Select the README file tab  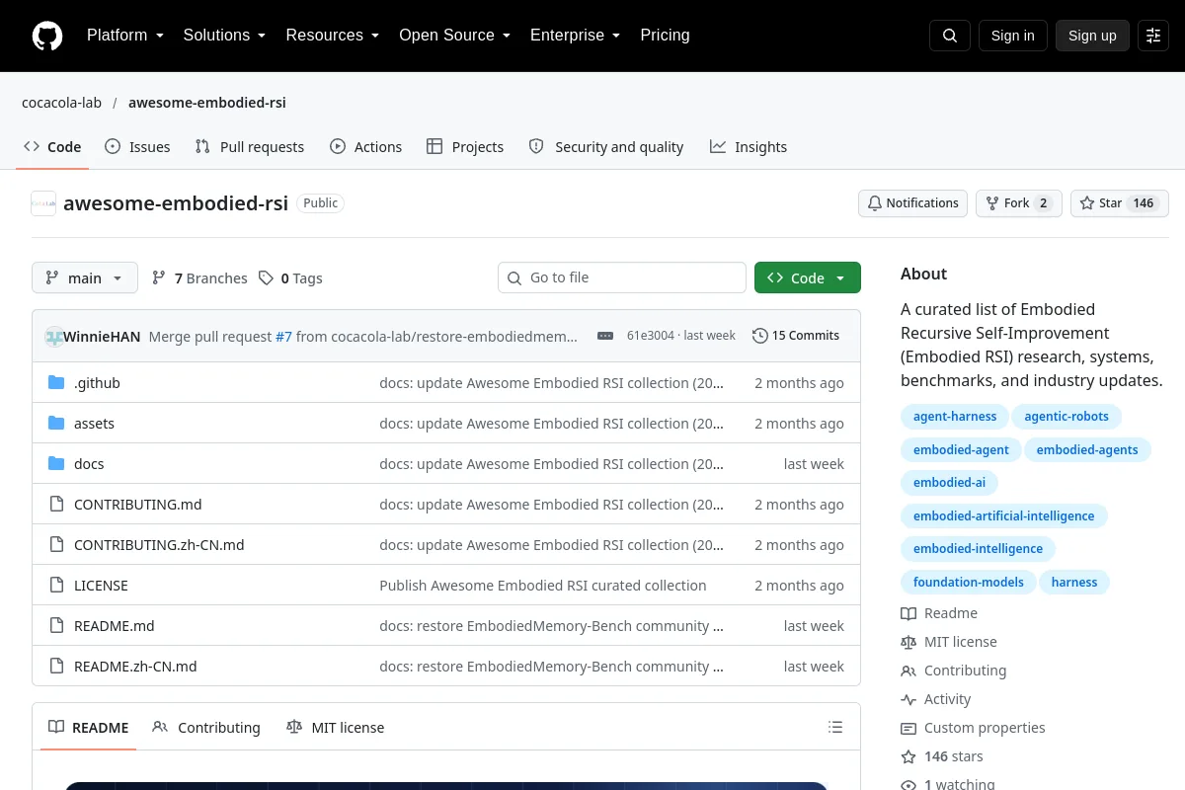click(89, 728)
